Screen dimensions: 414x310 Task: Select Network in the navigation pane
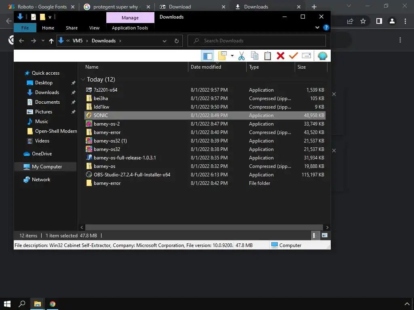(x=41, y=180)
